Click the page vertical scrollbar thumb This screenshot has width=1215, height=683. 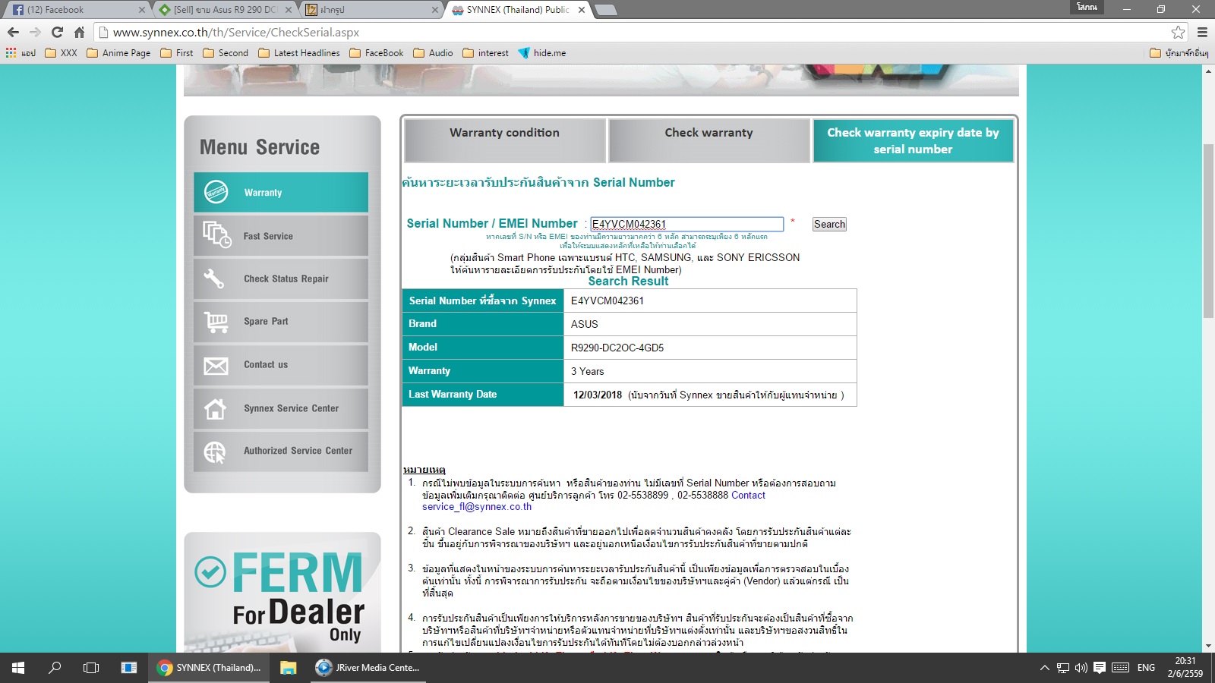[1208, 231]
